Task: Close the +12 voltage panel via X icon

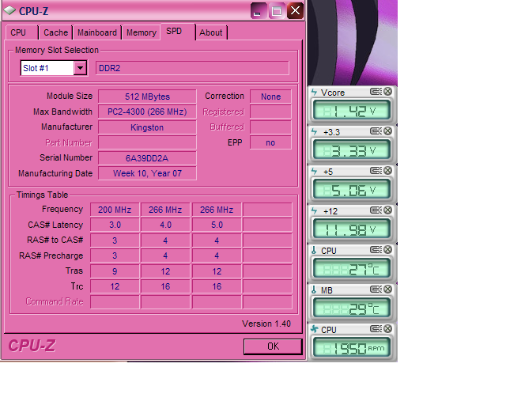Action: coord(388,210)
